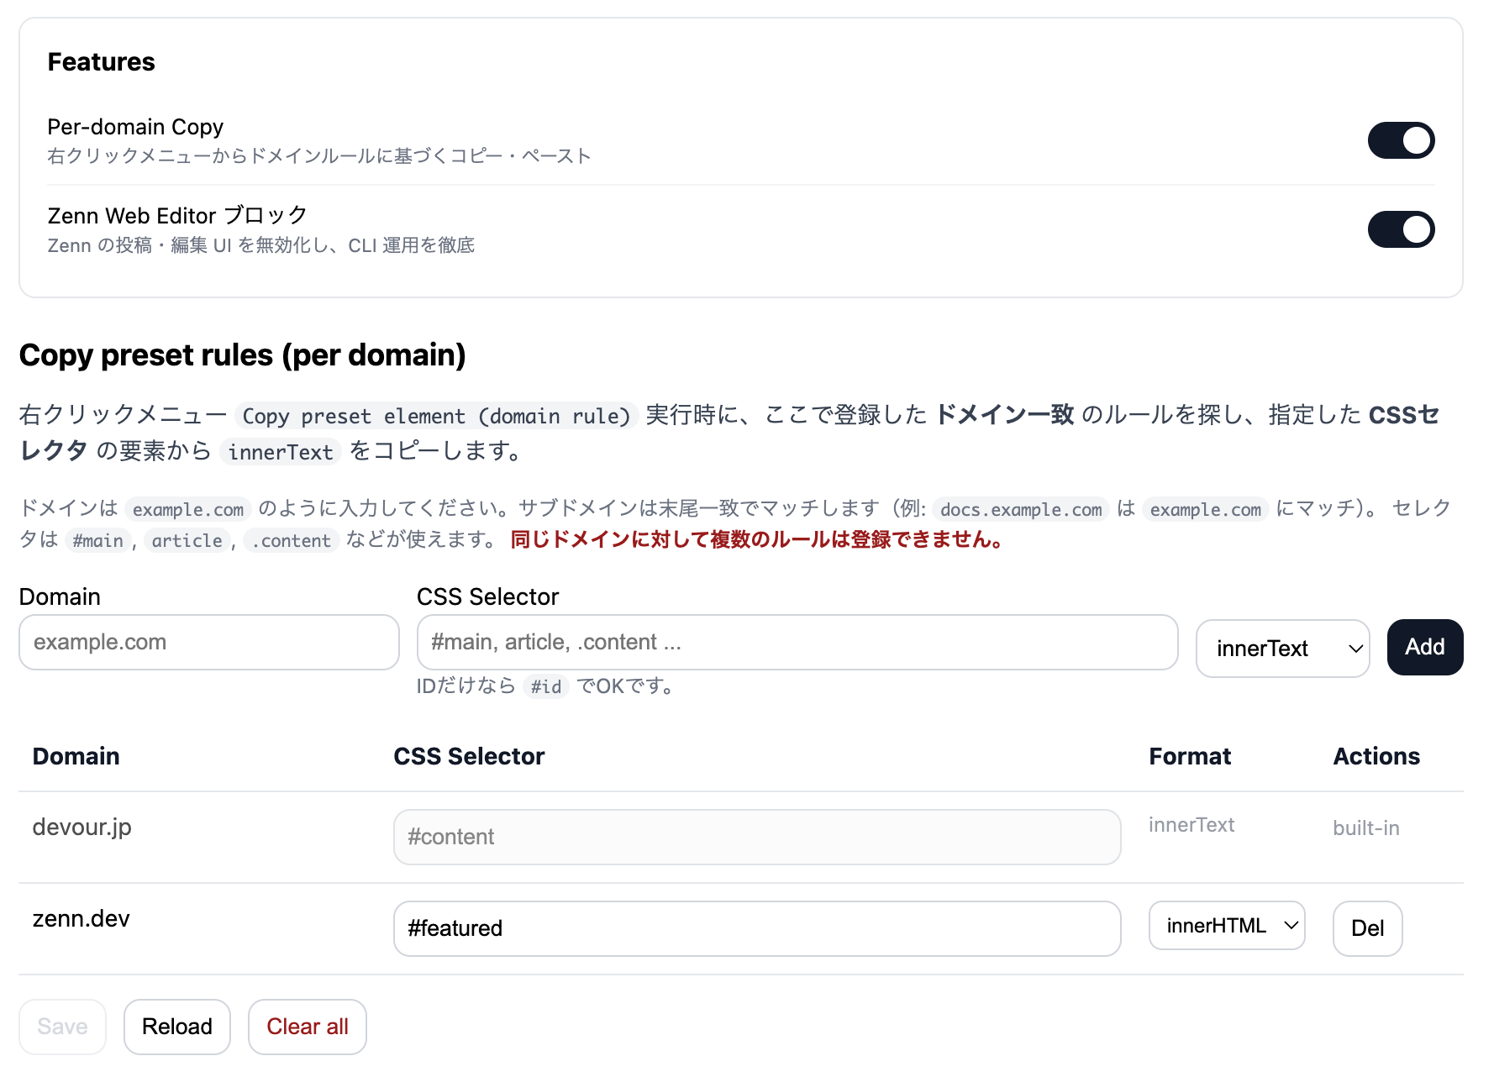Toggle the Per-domain Copy switch
Viewport: 1494px width, 1077px height.
pyautogui.click(x=1400, y=140)
